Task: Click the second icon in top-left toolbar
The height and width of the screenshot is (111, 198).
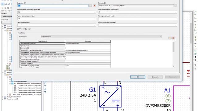Action: (6, 4)
